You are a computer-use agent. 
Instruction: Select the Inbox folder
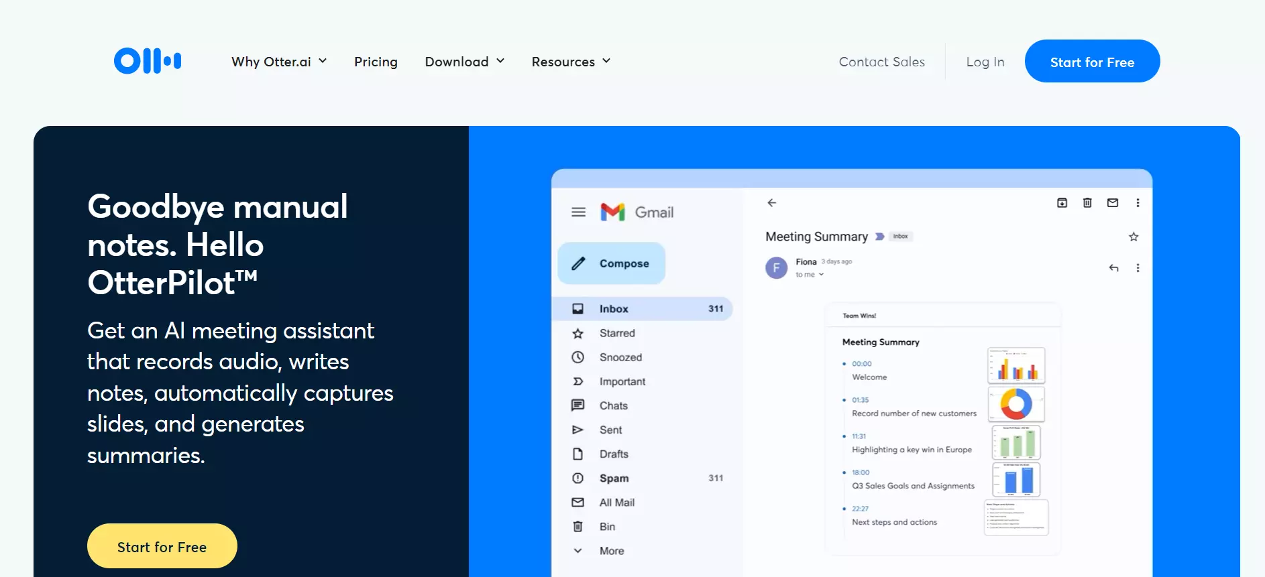pyautogui.click(x=643, y=309)
